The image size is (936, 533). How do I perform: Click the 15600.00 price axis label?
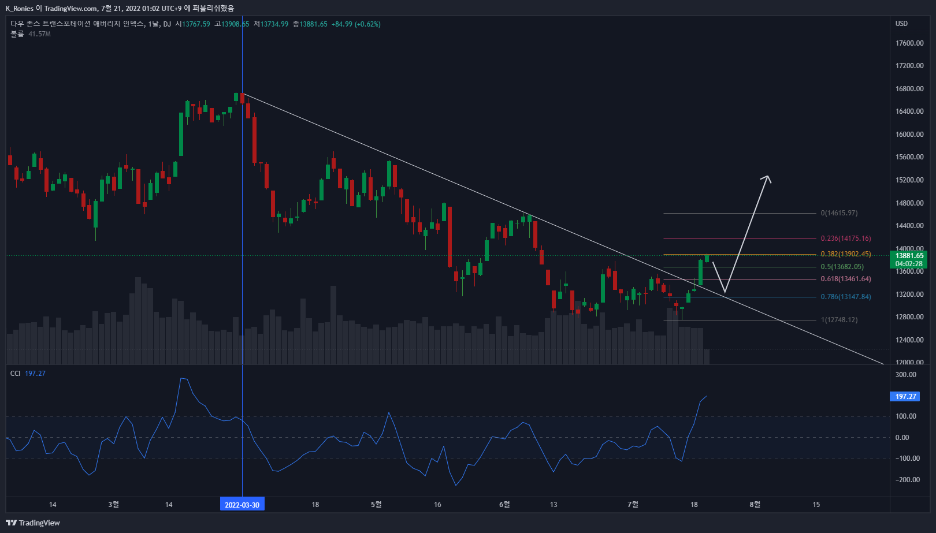[909, 157]
